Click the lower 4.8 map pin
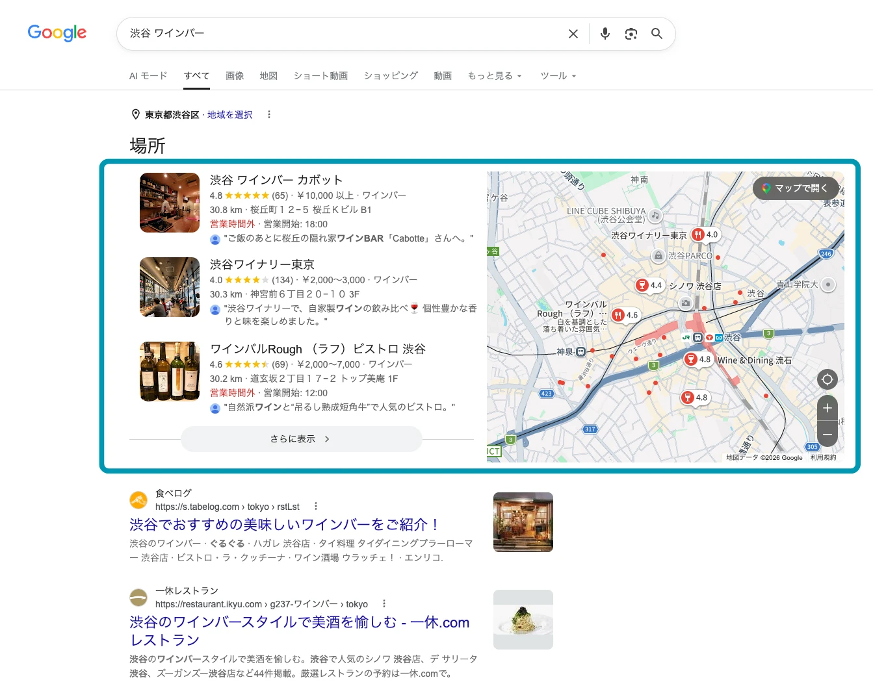Viewport: 873px width, 695px height. [695, 398]
